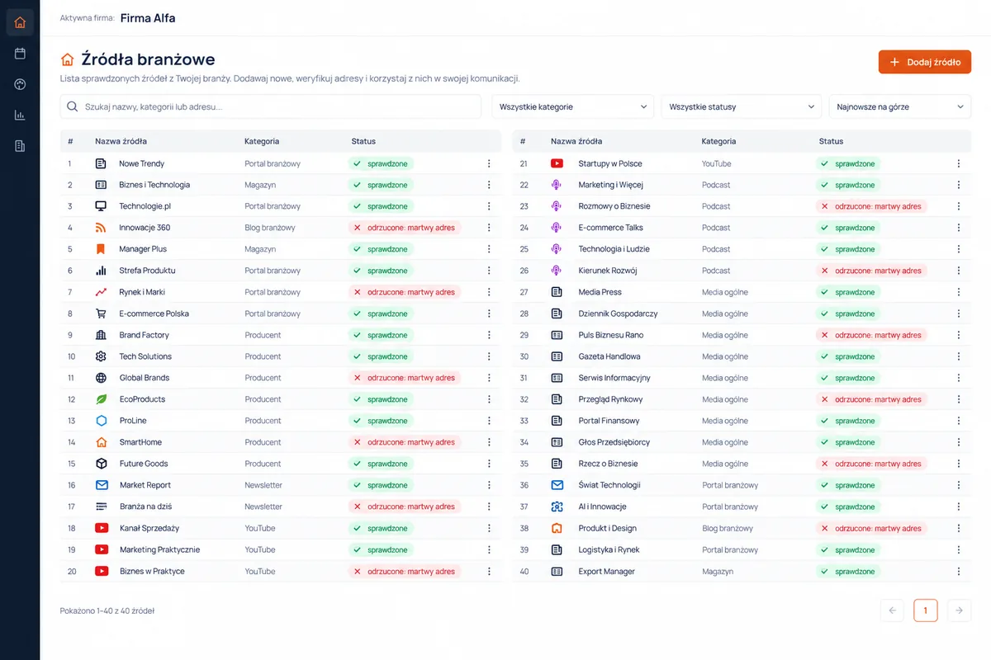This screenshot has width=991, height=660.
Task: Click the Głos Przedsiębiorcy source name
Action: (x=614, y=442)
